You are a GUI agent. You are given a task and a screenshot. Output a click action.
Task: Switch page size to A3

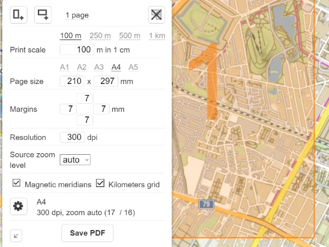point(99,68)
